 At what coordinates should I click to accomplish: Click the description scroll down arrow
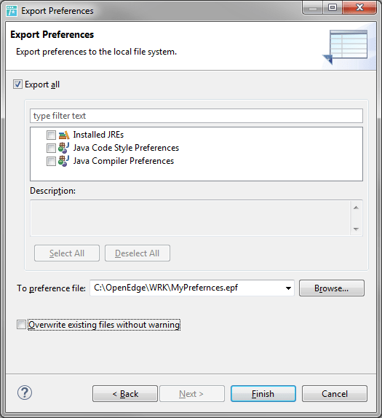[x=356, y=229]
